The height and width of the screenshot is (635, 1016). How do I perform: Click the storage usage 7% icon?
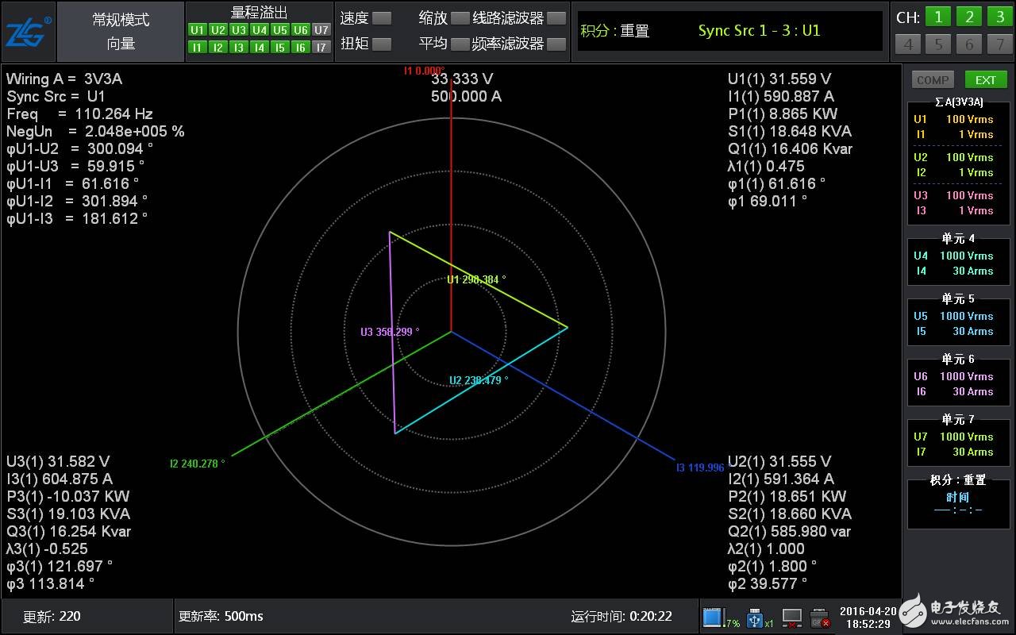pos(713,617)
